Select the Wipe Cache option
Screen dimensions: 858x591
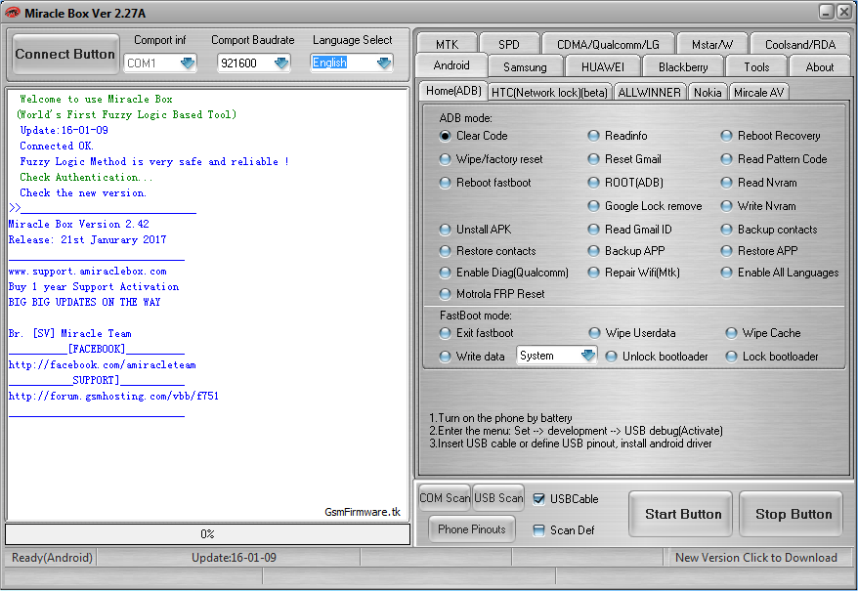(x=731, y=333)
